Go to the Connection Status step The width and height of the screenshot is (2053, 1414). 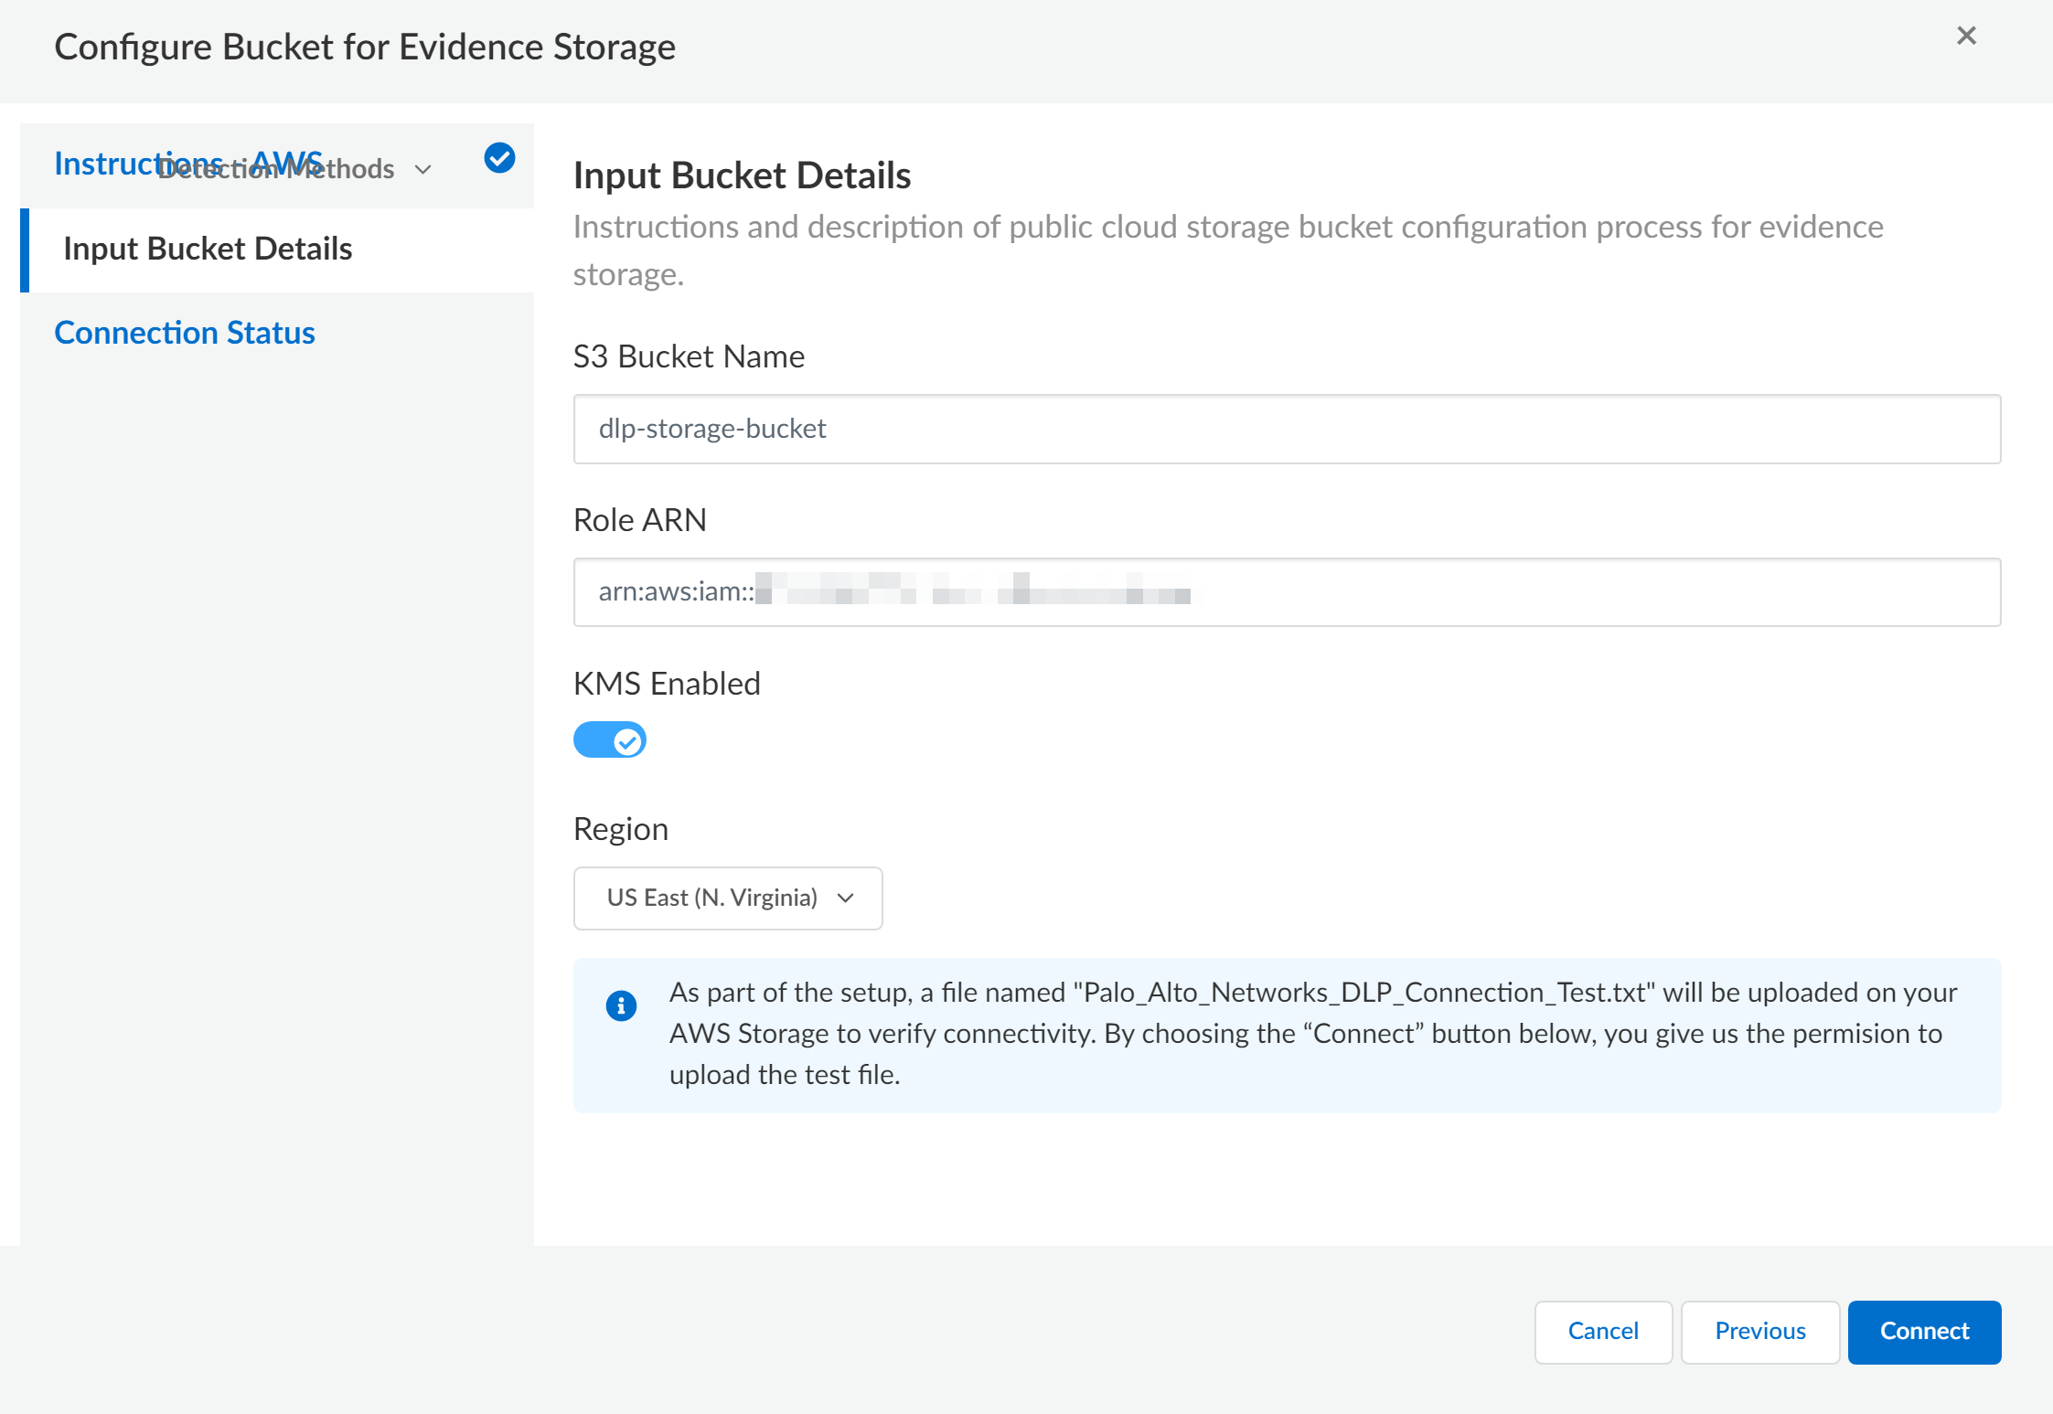[x=184, y=333]
